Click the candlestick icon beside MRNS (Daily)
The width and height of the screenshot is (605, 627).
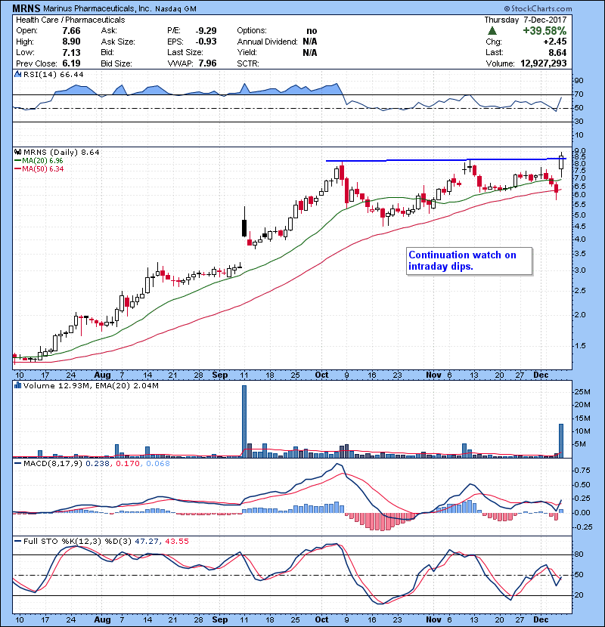coord(17,152)
